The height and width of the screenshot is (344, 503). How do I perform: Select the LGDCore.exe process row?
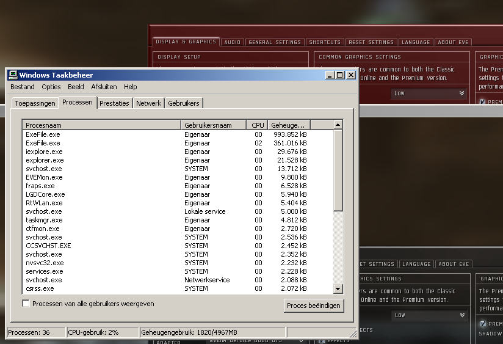(178, 194)
